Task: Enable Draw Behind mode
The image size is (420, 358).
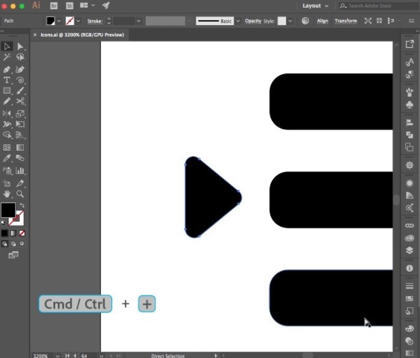Action: click(13, 244)
